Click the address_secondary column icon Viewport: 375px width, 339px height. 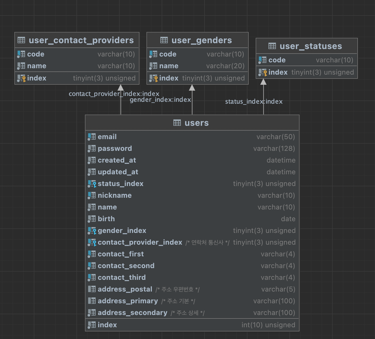click(92, 313)
